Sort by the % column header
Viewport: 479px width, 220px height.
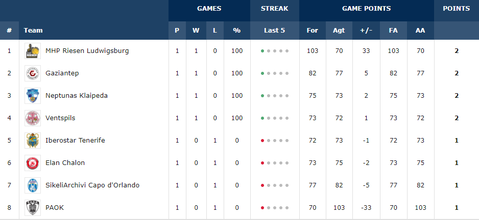coord(236,31)
